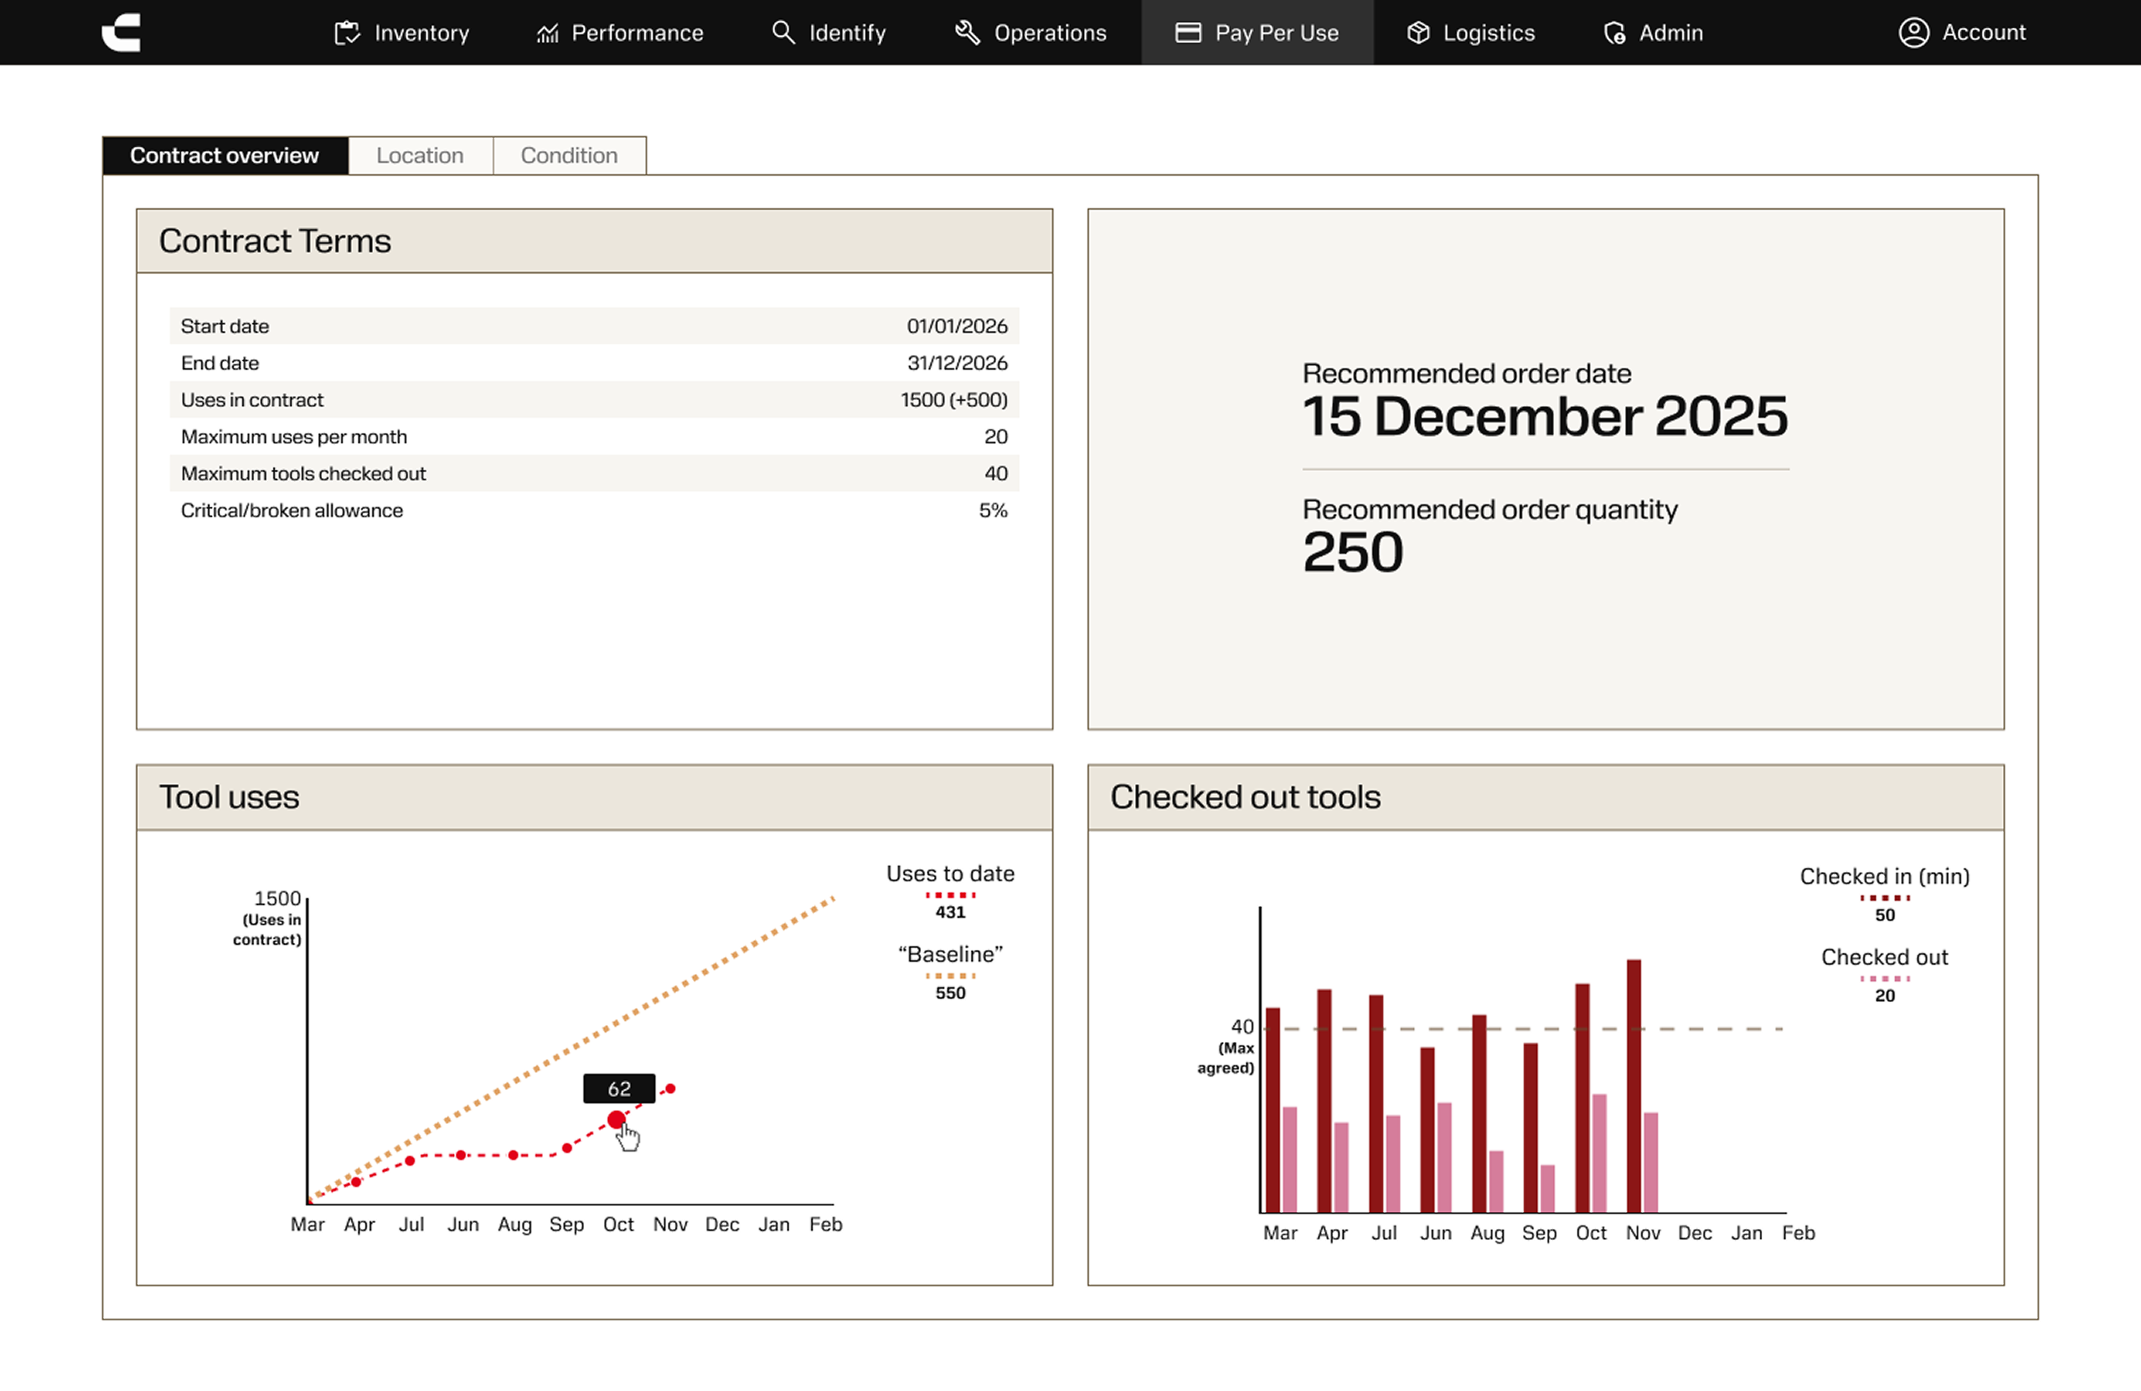2141x1391 pixels.
Task: Select the Contract overview tab
Action: pos(224,156)
